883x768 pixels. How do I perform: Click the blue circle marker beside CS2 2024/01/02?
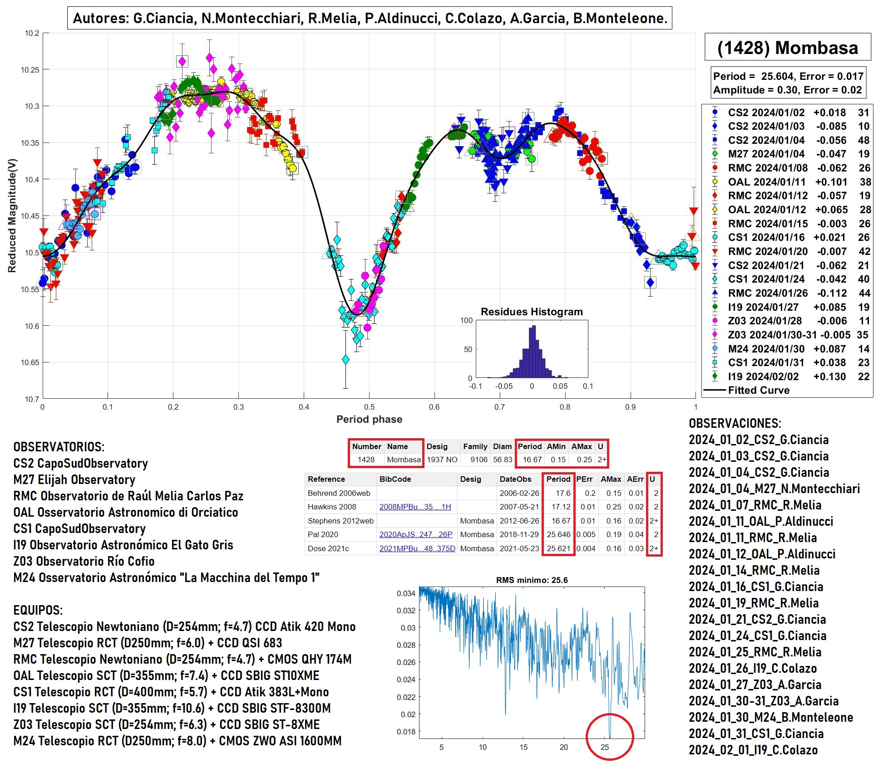click(x=715, y=113)
